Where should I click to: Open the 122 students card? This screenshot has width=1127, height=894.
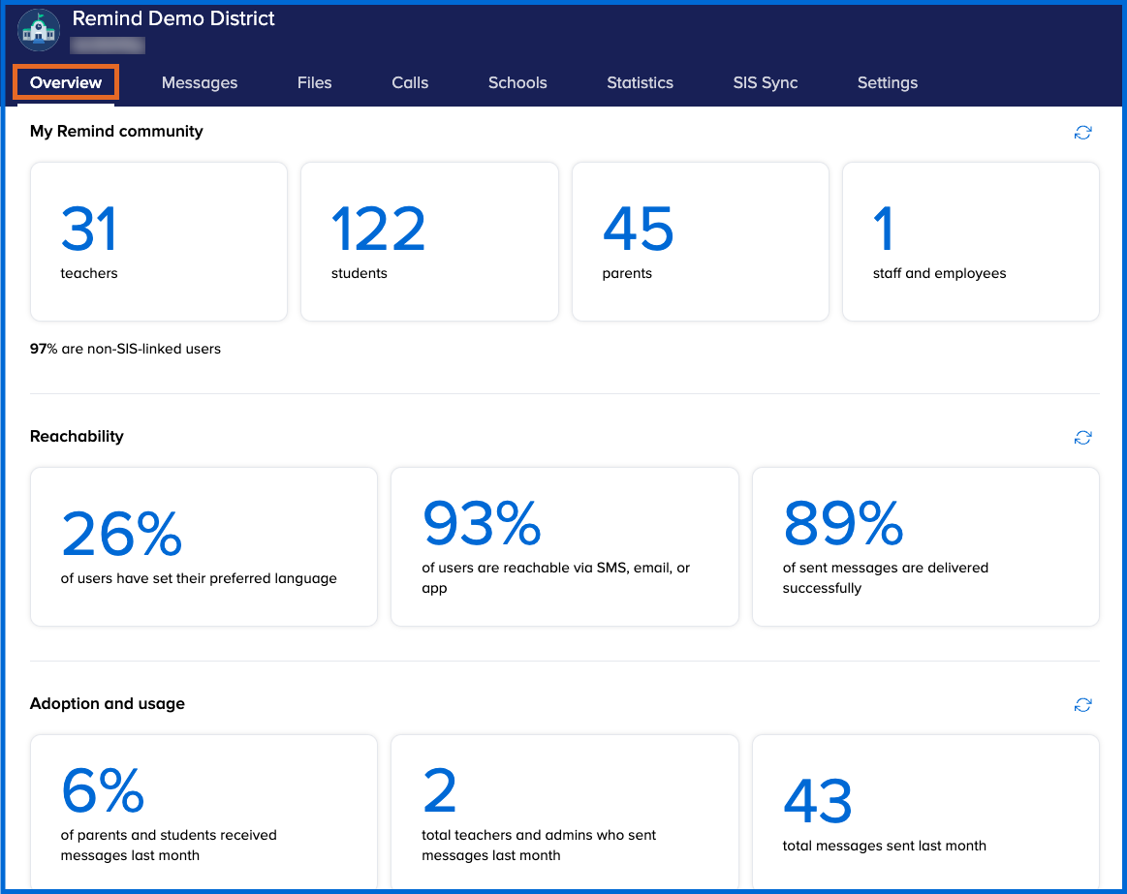429,241
